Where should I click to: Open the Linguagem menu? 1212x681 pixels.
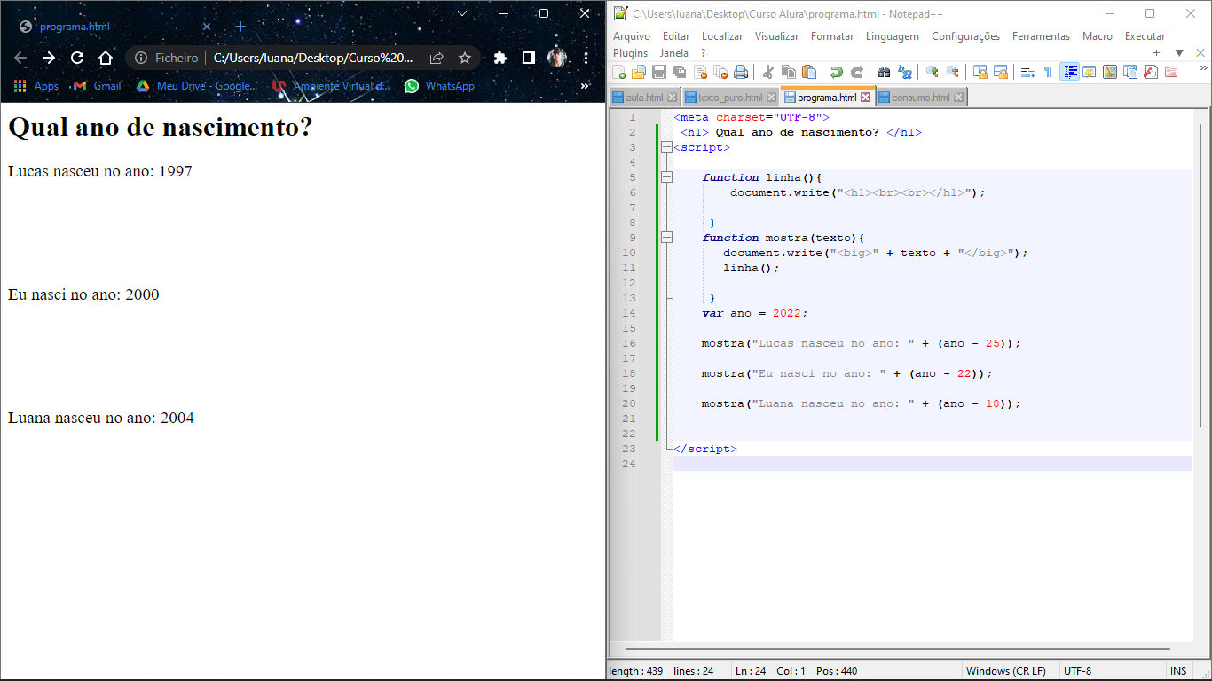tap(893, 36)
